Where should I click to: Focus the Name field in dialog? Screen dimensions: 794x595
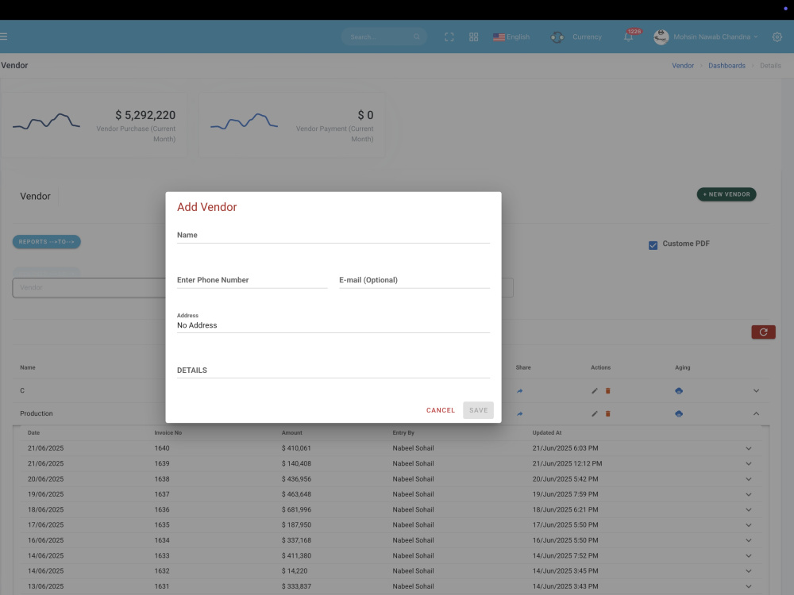333,236
